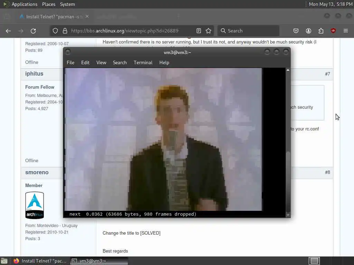Click the 'Member' title under smoreno
354x265 pixels.
[34, 185]
